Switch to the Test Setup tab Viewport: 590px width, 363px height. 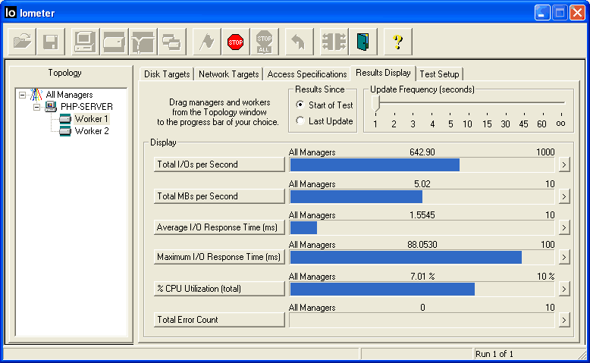[x=439, y=74]
